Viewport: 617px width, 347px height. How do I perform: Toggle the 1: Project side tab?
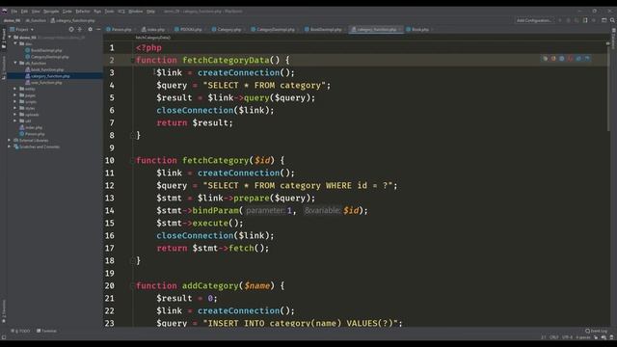tap(4, 39)
